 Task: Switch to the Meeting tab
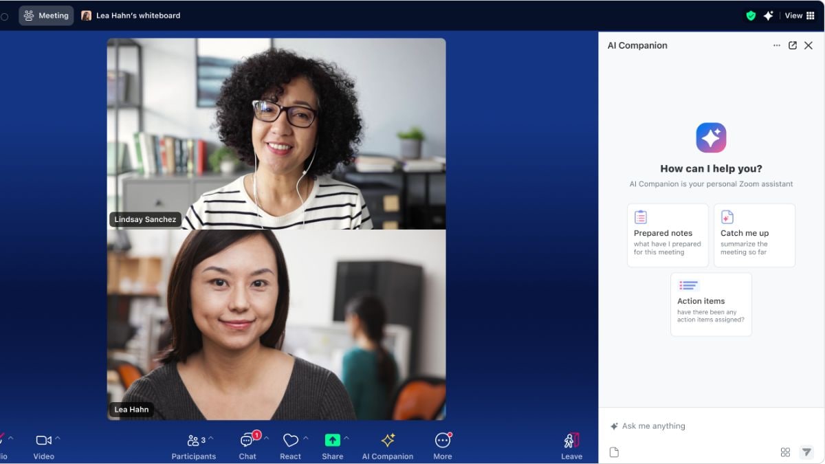click(46, 15)
